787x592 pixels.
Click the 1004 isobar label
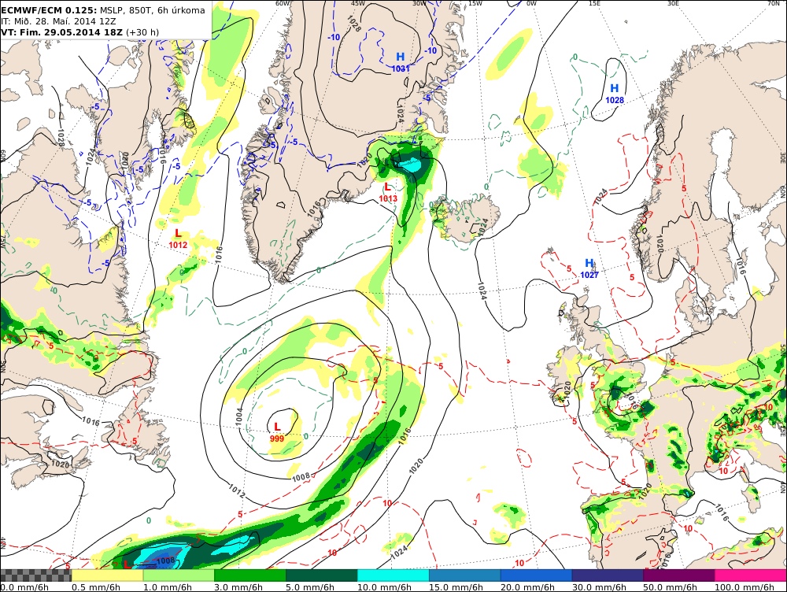[240, 418]
